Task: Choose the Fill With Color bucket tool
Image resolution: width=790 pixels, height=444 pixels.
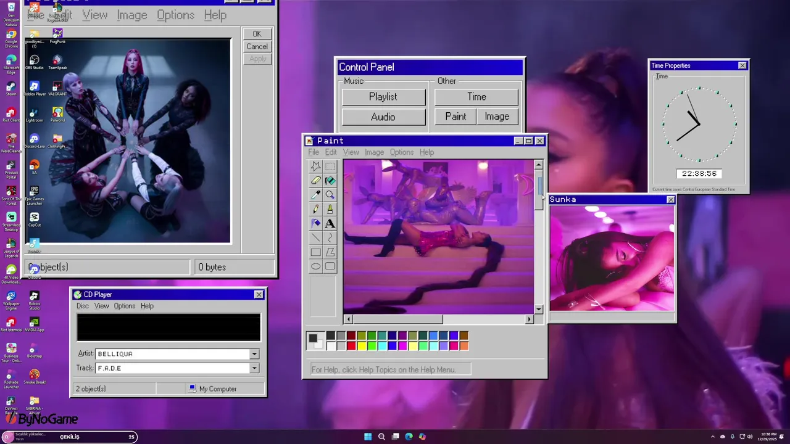Action: (x=330, y=181)
